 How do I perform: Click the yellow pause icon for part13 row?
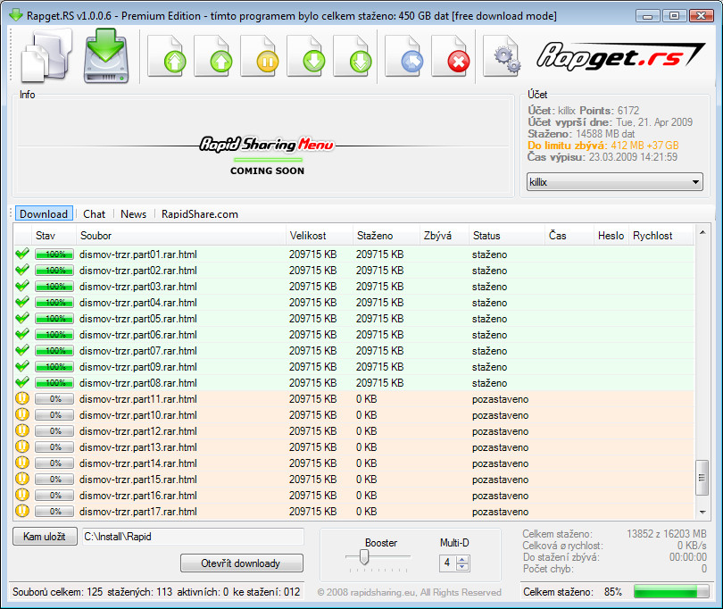pyautogui.click(x=22, y=447)
